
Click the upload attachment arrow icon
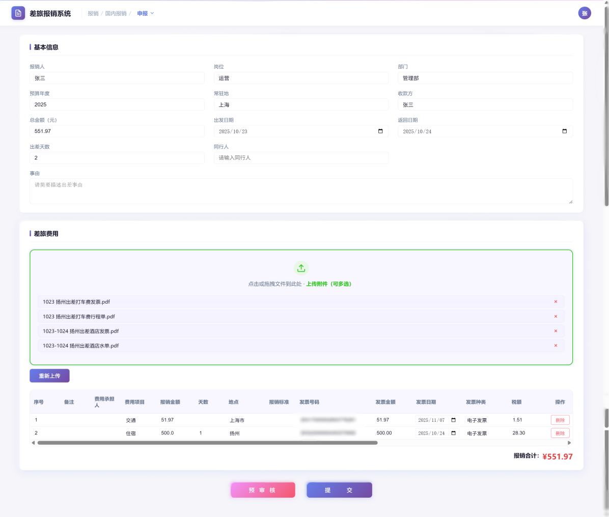[301, 268]
